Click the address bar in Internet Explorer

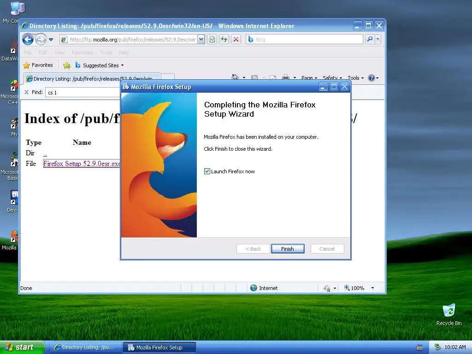point(129,40)
